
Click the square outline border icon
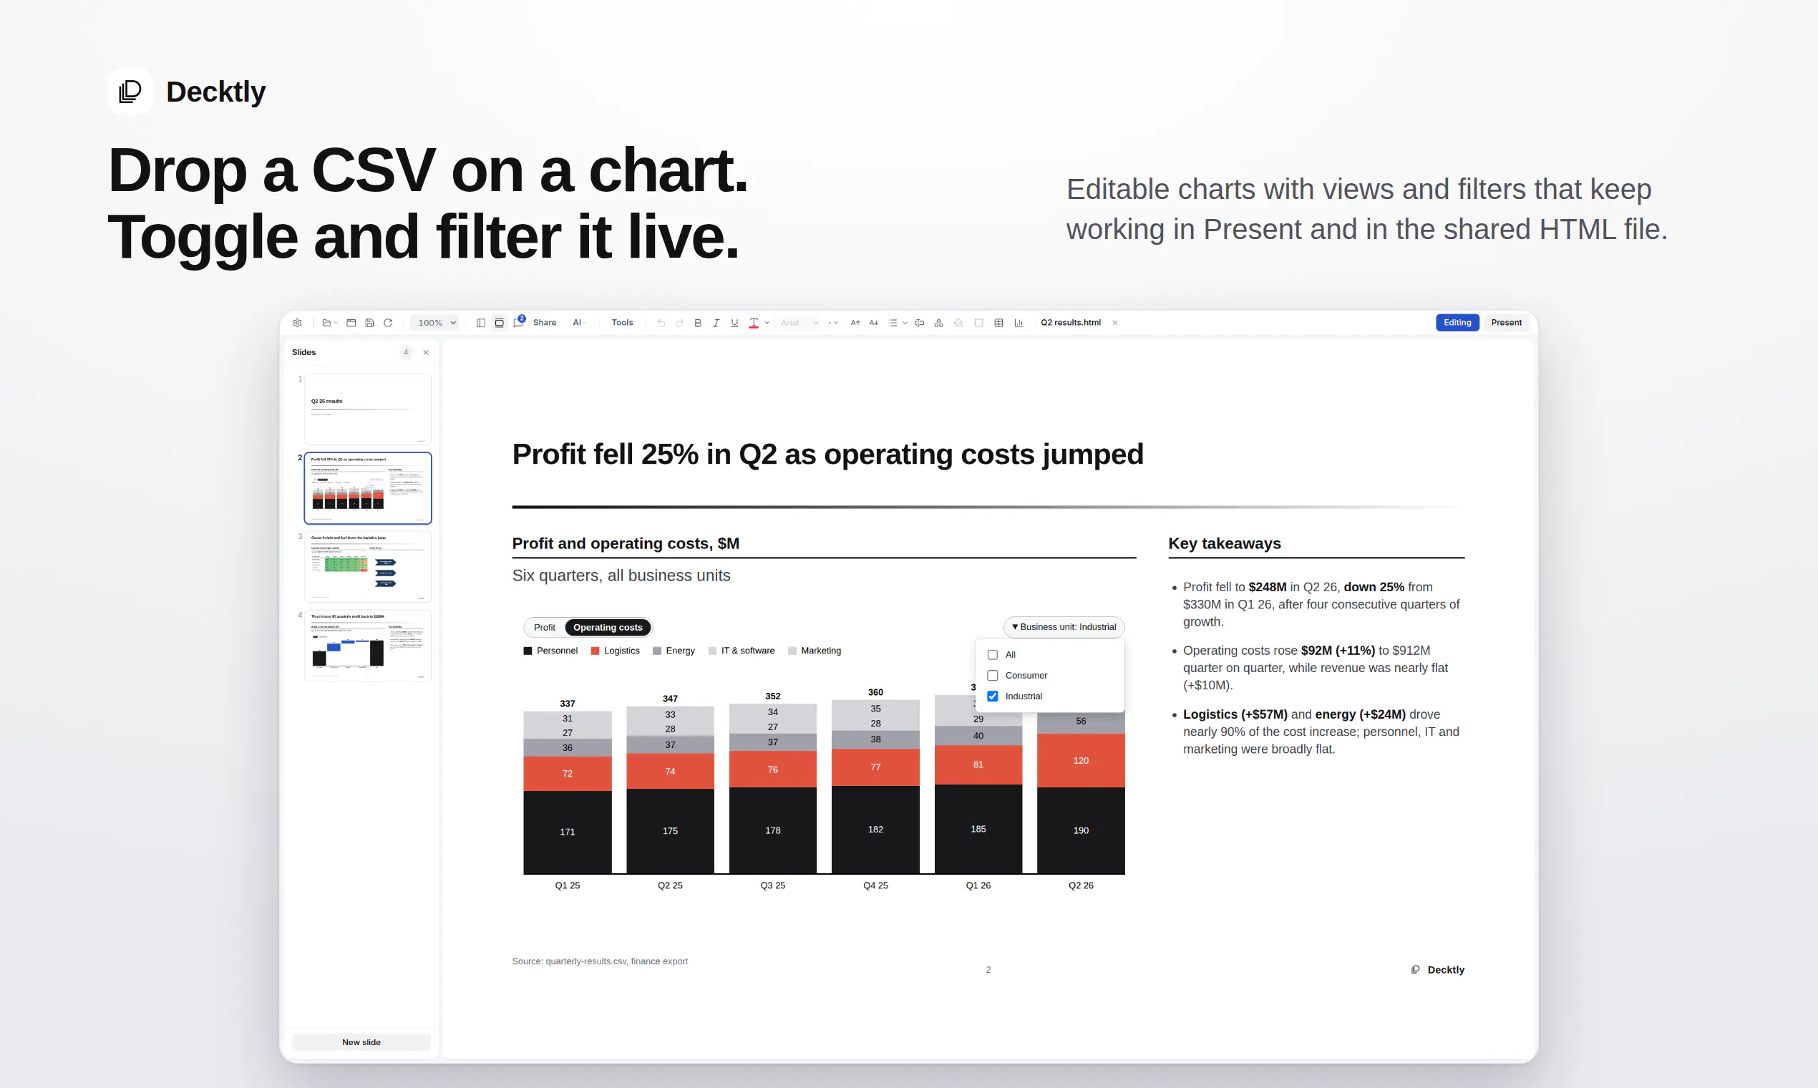point(978,323)
